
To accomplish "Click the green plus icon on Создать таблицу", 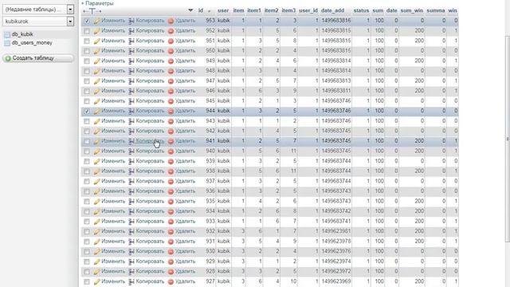I will [x=8, y=58].
